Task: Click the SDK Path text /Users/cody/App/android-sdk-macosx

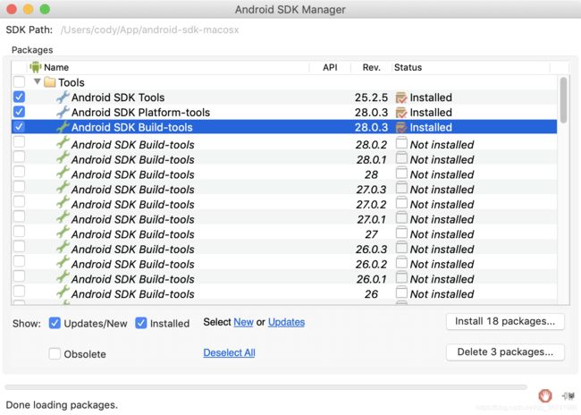Action: click(149, 30)
